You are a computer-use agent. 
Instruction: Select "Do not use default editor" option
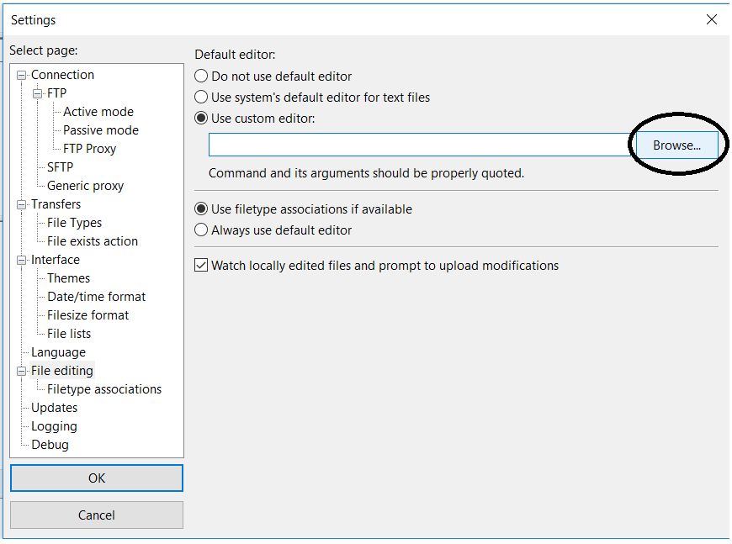point(201,76)
